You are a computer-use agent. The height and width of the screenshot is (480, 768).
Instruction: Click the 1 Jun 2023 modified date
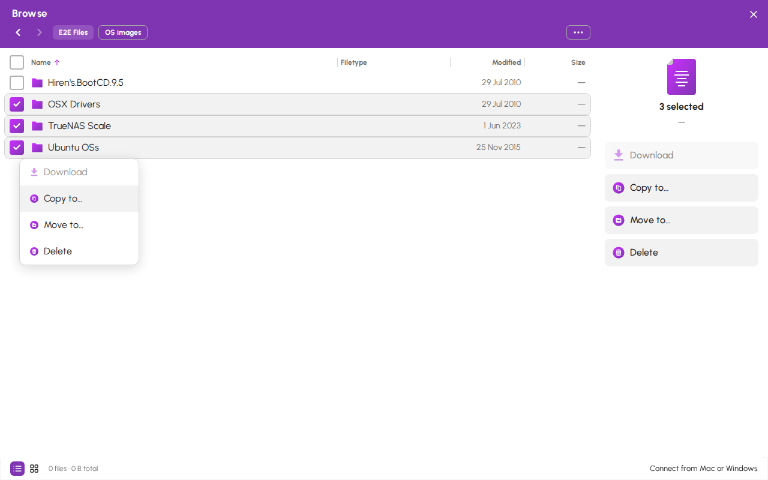pyautogui.click(x=502, y=126)
